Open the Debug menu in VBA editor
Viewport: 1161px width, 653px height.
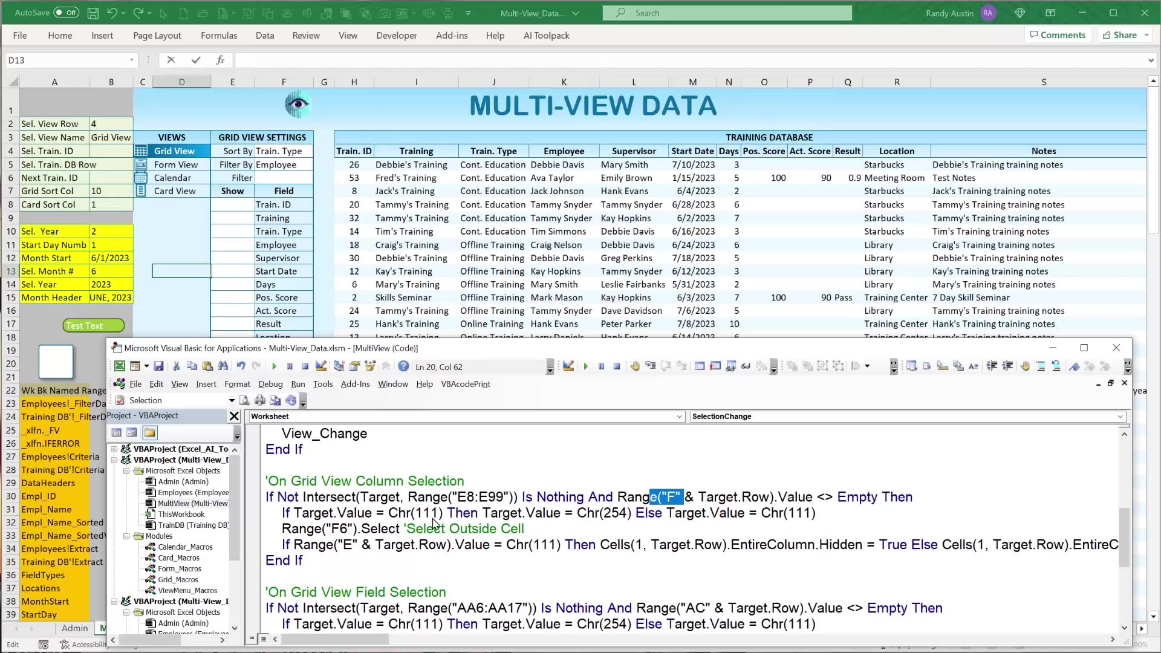tap(270, 384)
